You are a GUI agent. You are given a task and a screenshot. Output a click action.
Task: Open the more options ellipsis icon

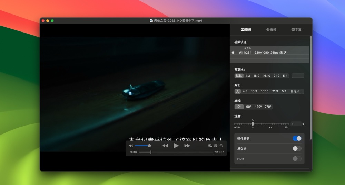[x=221, y=146]
